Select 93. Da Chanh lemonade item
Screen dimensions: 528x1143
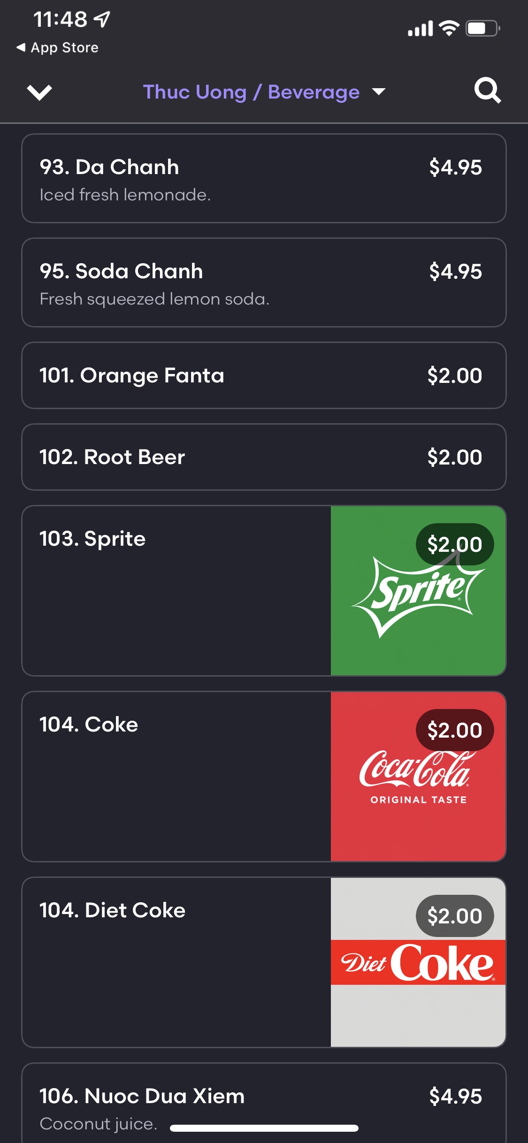pos(263,178)
